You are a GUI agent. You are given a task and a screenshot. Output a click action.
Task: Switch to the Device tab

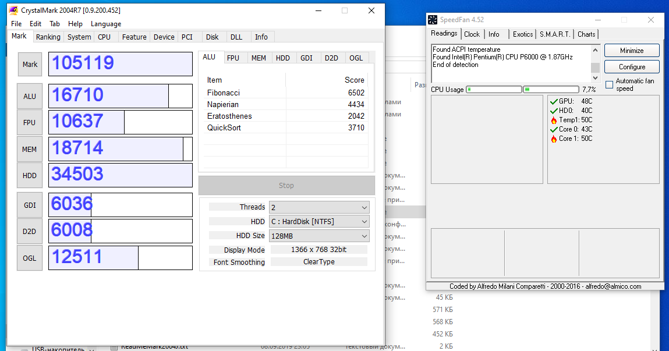coord(164,37)
